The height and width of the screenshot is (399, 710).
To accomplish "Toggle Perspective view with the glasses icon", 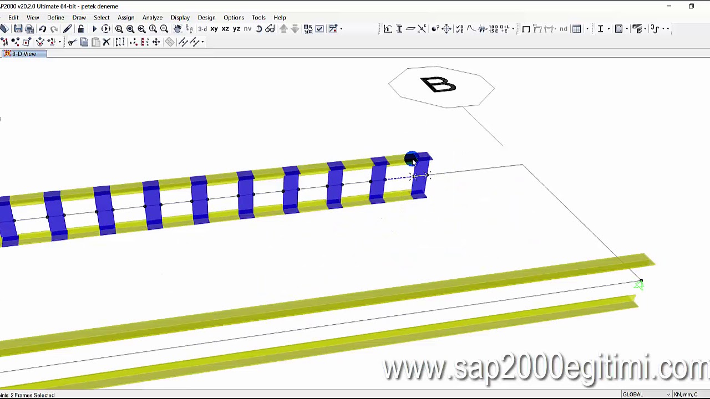I will (270, 29).
